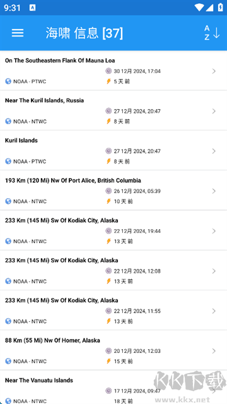This screenshot has width=227, height=404.
Task: Expand chevron for Port Alice, British Columbia
Action: coord(214,191)
